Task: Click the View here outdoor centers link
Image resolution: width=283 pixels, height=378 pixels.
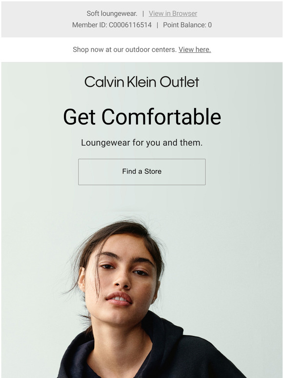Action: (195, 49)
